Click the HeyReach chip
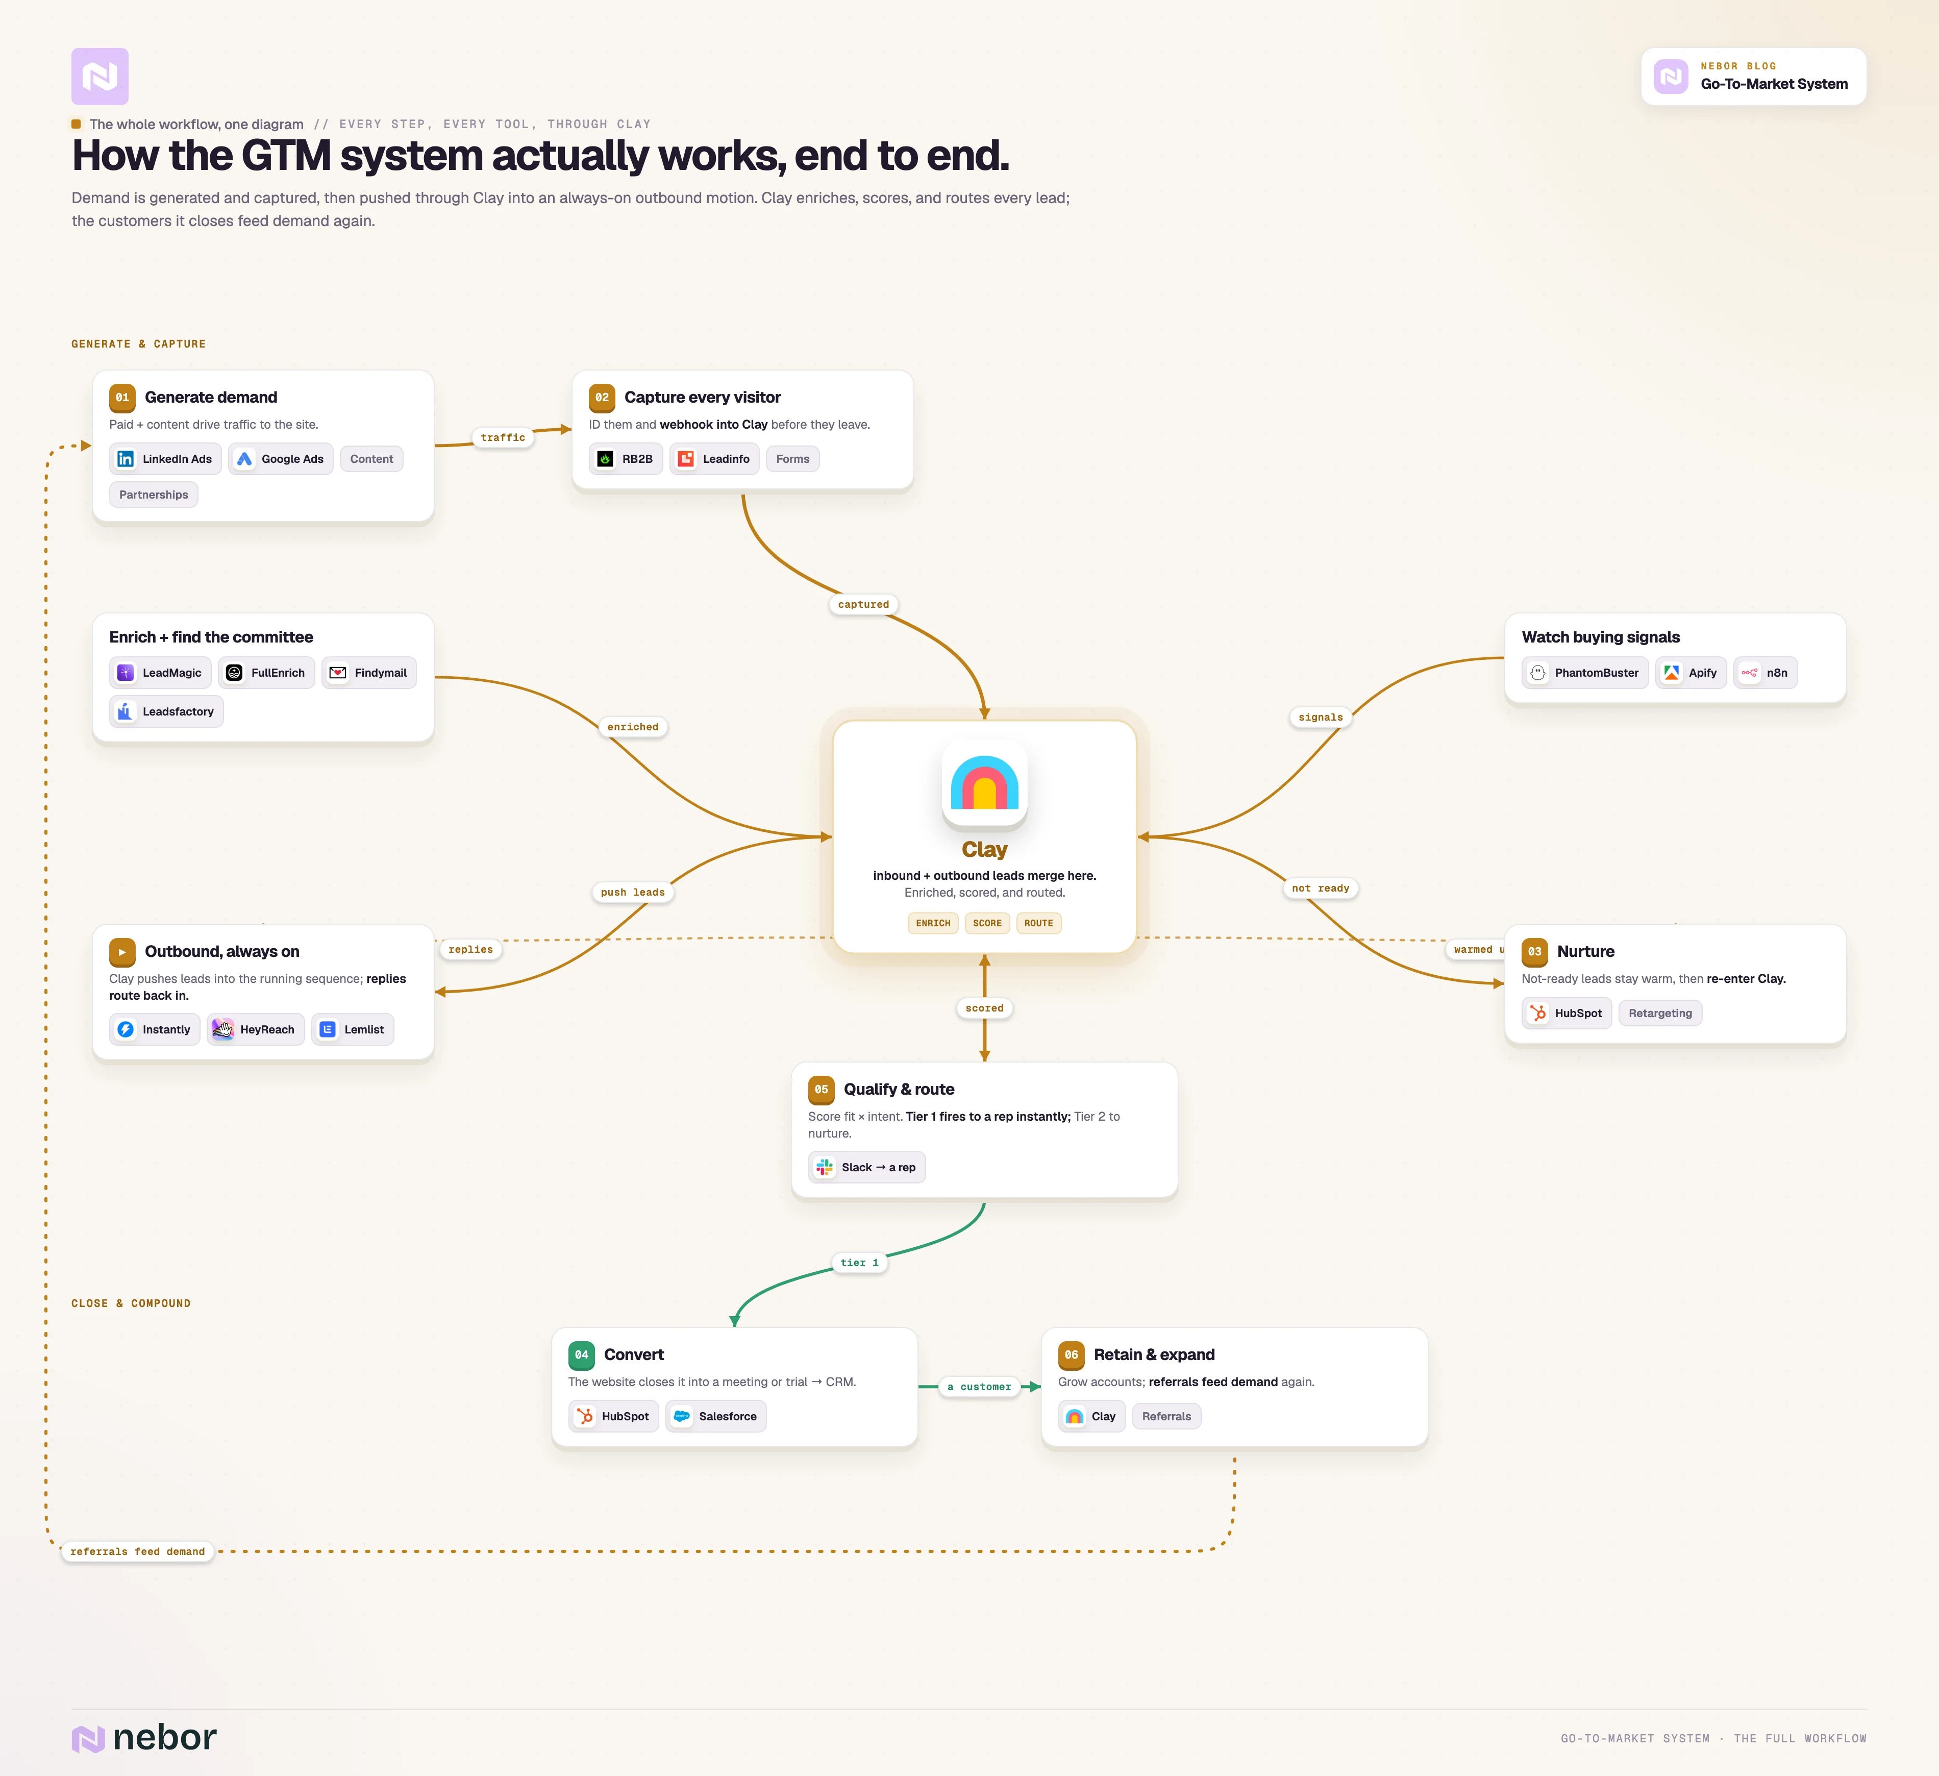Viewport: 1939px width, 1776px height. 256,1028
